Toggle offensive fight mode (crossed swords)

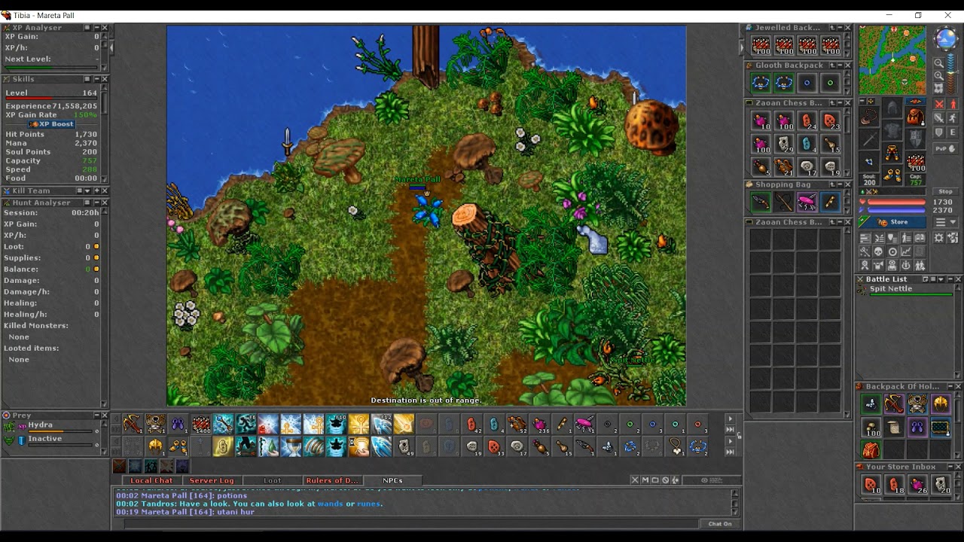pos(939,104)
